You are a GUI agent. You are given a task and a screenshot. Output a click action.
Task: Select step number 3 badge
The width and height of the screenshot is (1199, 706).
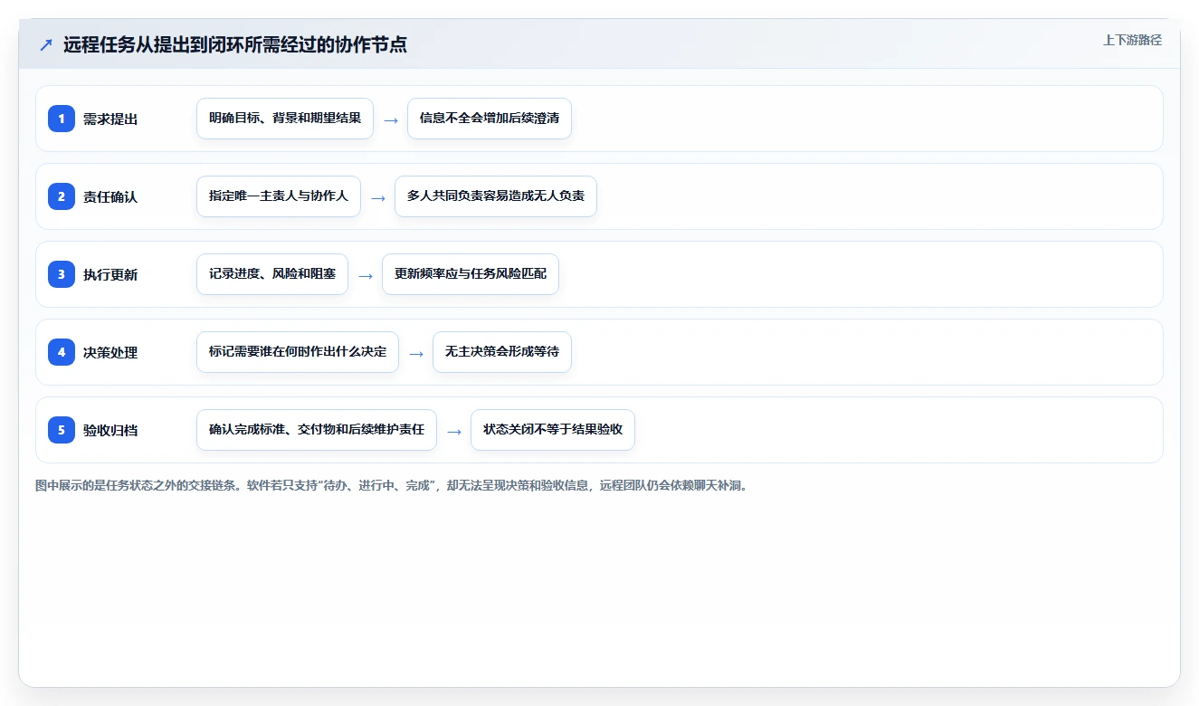pyautogui.click(x=62, y=274)
